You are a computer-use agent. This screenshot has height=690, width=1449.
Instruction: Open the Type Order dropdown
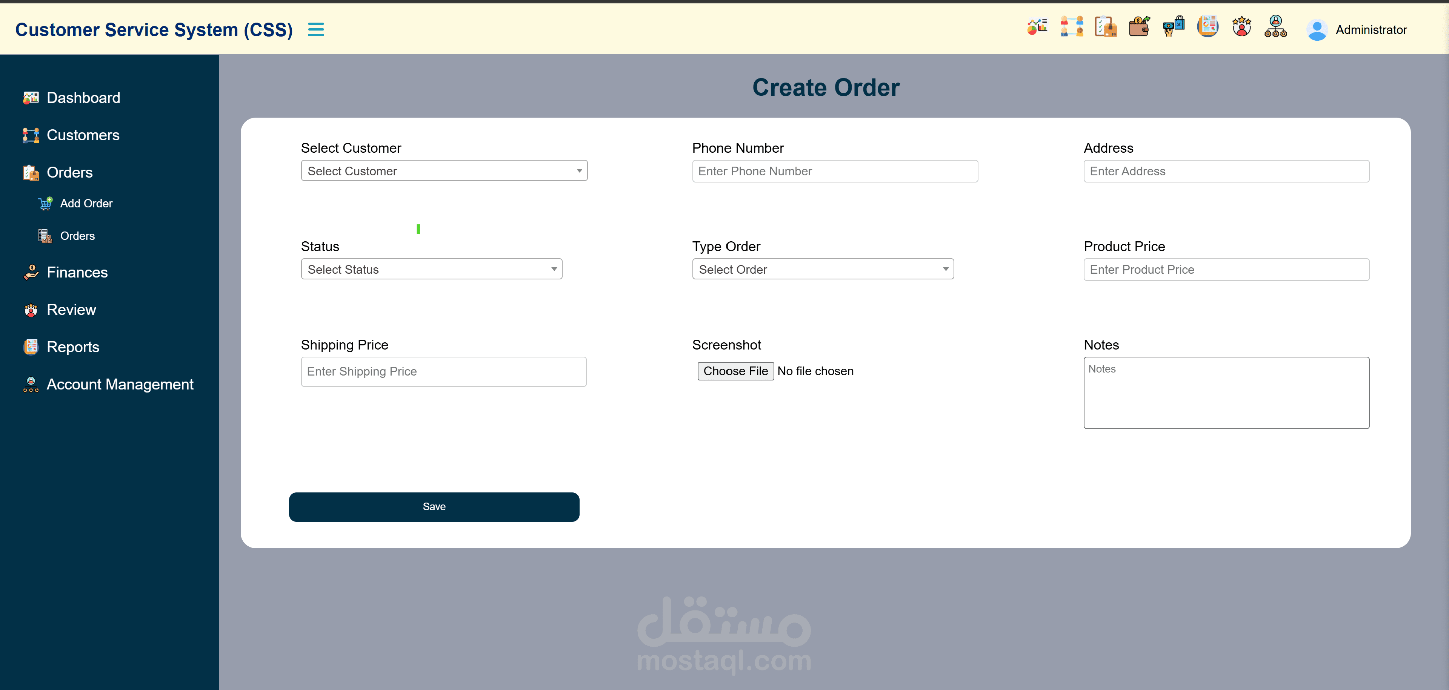pyautogui.click(x=822, y=269)
